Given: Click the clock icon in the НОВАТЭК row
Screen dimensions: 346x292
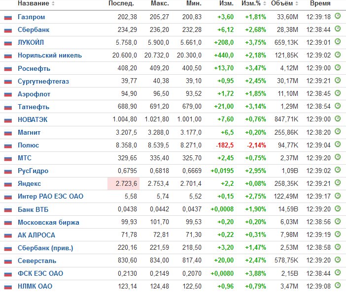Looking at the screenshot, I should (338, 118).
